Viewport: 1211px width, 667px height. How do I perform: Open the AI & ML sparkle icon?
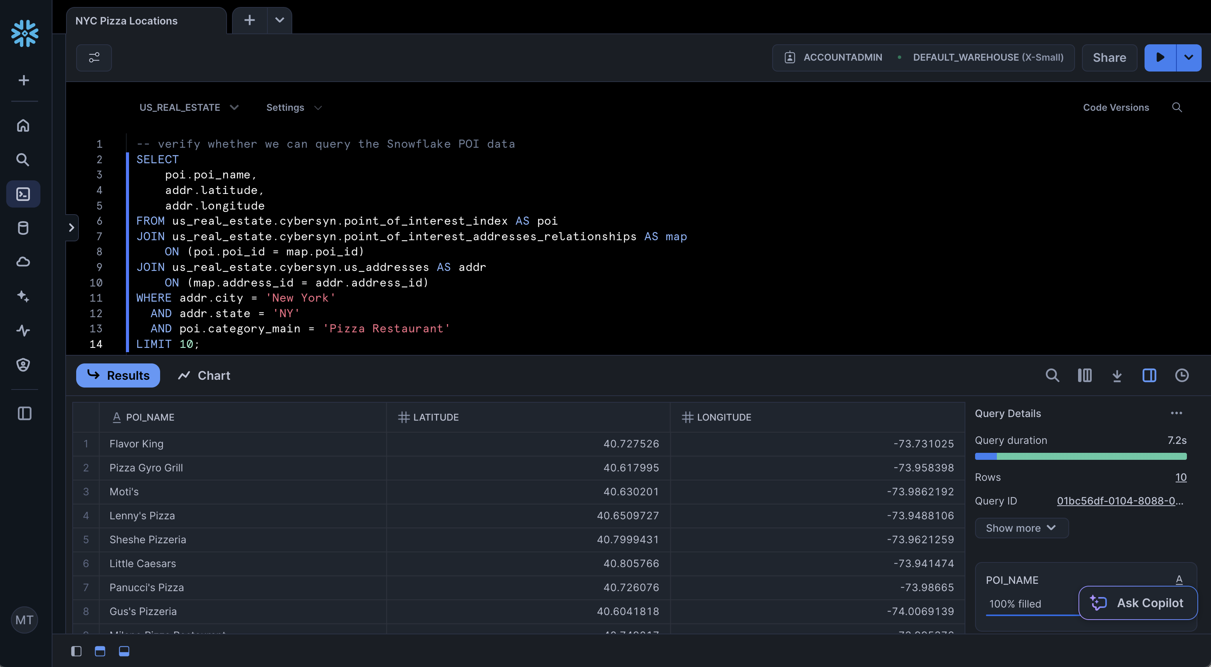pyautogui.click(x=23, y=296)
